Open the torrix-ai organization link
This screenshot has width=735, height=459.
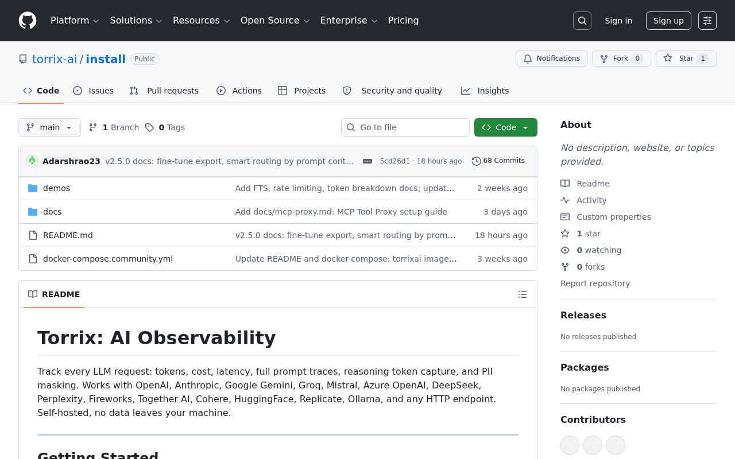(x=55, y=59)
